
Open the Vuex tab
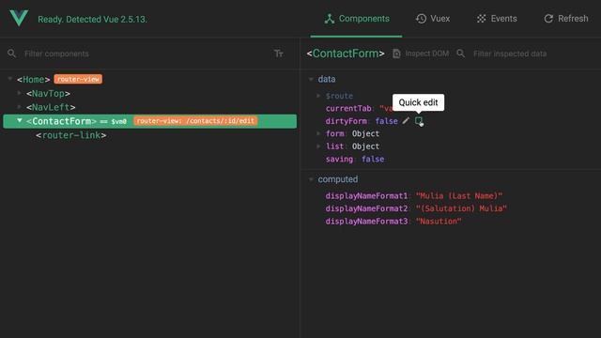click(x=433, y=19)
